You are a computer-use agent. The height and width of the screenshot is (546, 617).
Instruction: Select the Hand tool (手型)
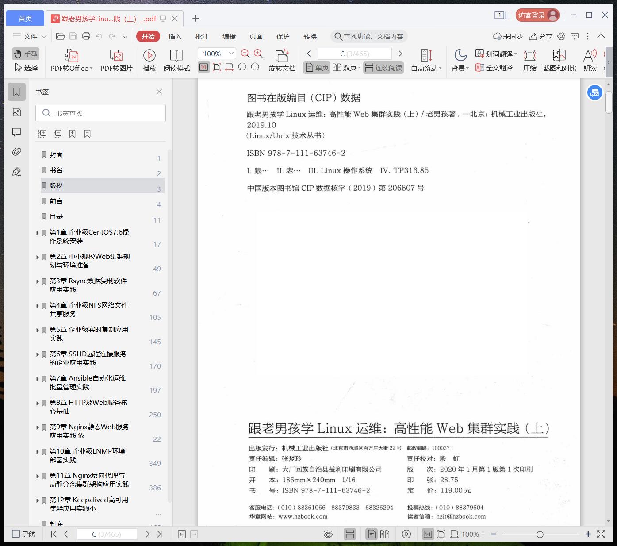pyautogui.click(x=26, y=54)
